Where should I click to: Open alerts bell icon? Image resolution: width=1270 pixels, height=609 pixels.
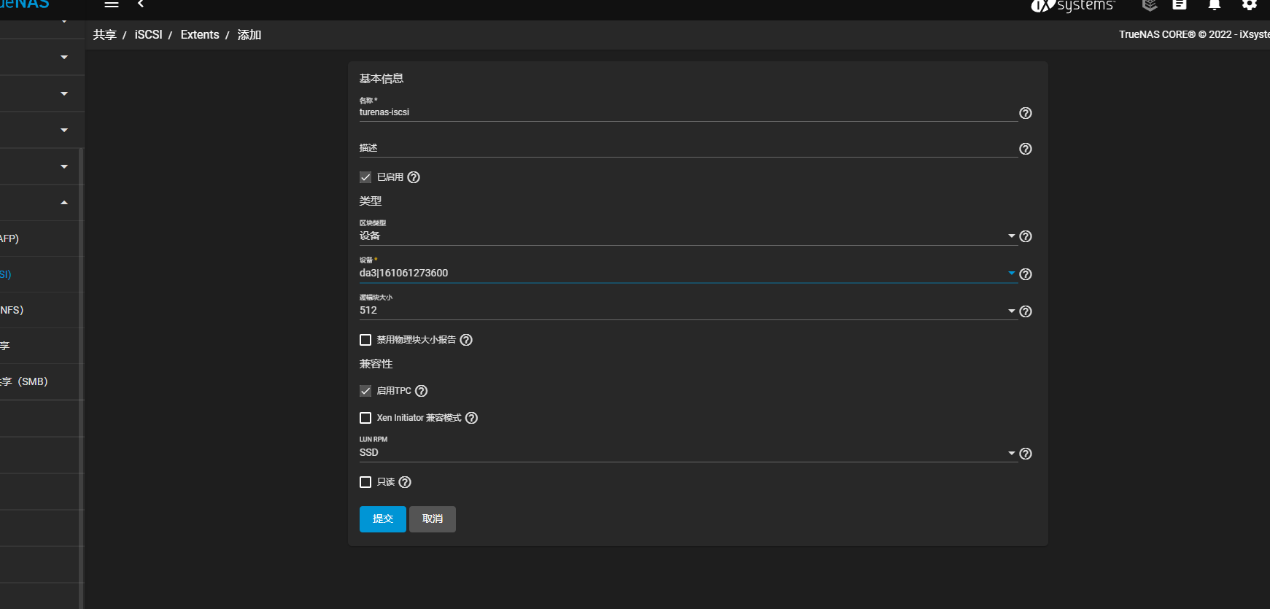click(x=1215, y=4)
